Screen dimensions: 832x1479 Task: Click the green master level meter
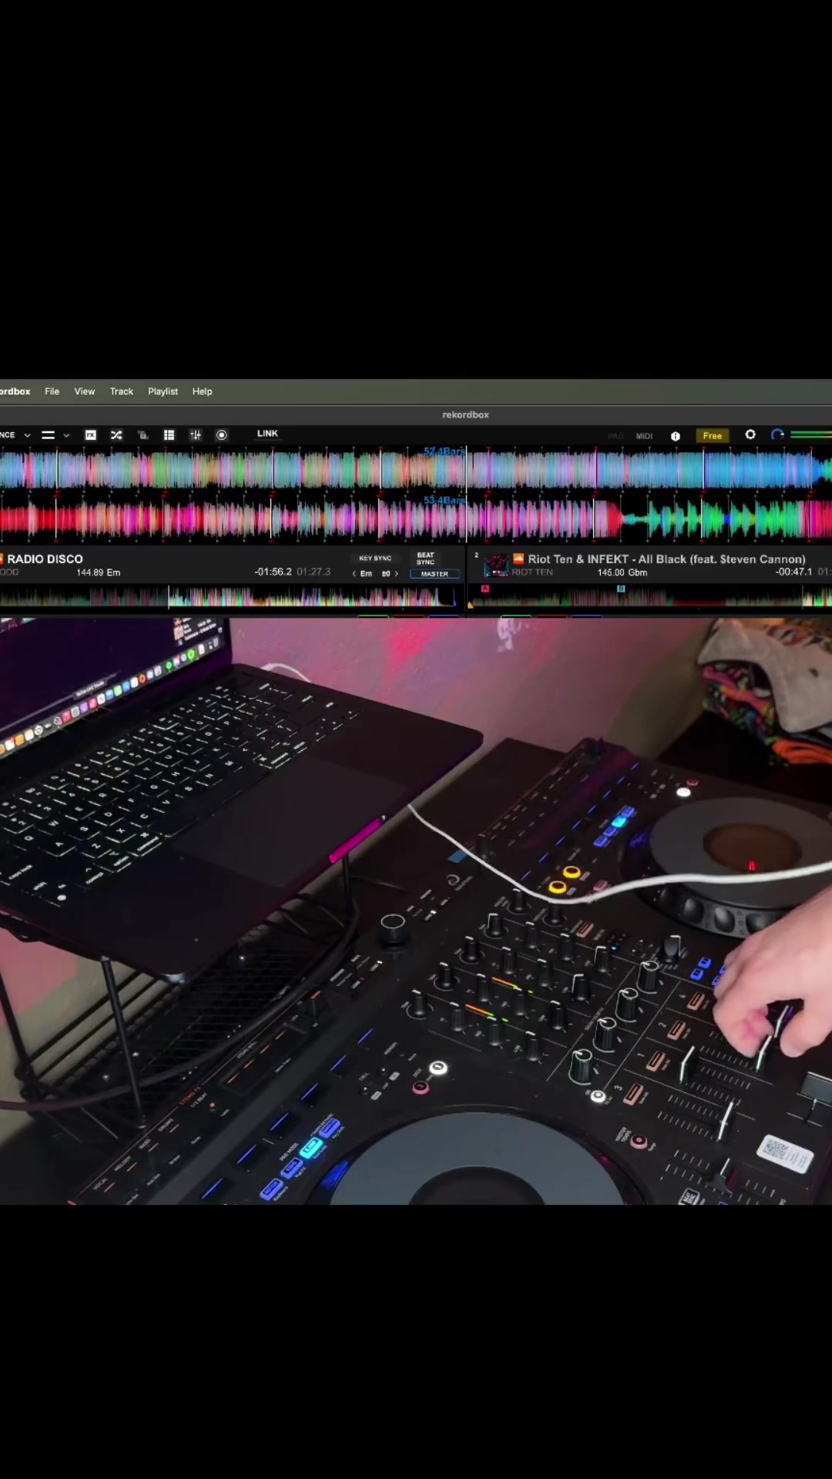coord(811,435)
